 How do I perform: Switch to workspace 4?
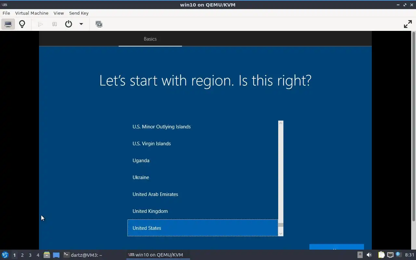pos(38,255)
